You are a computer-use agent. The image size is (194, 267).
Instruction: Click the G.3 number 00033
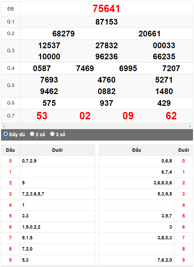[x=164, y=46]
